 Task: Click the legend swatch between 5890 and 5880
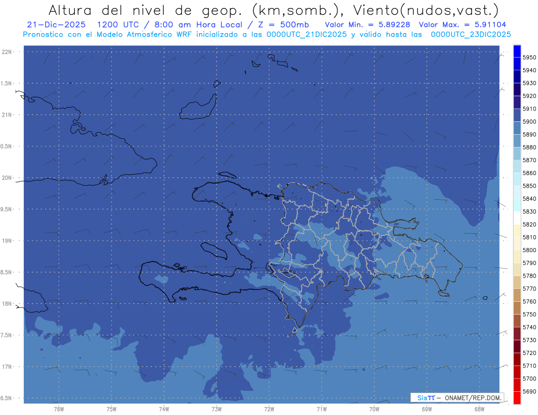517,141
